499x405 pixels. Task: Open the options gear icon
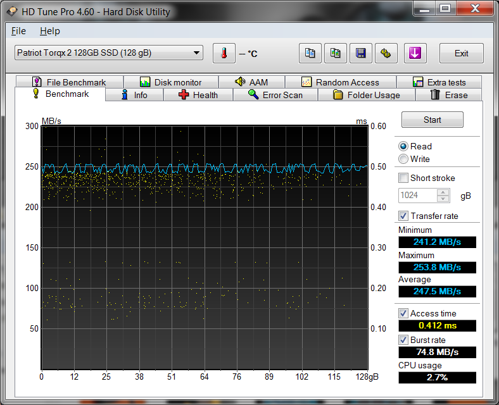click(386, 53)
